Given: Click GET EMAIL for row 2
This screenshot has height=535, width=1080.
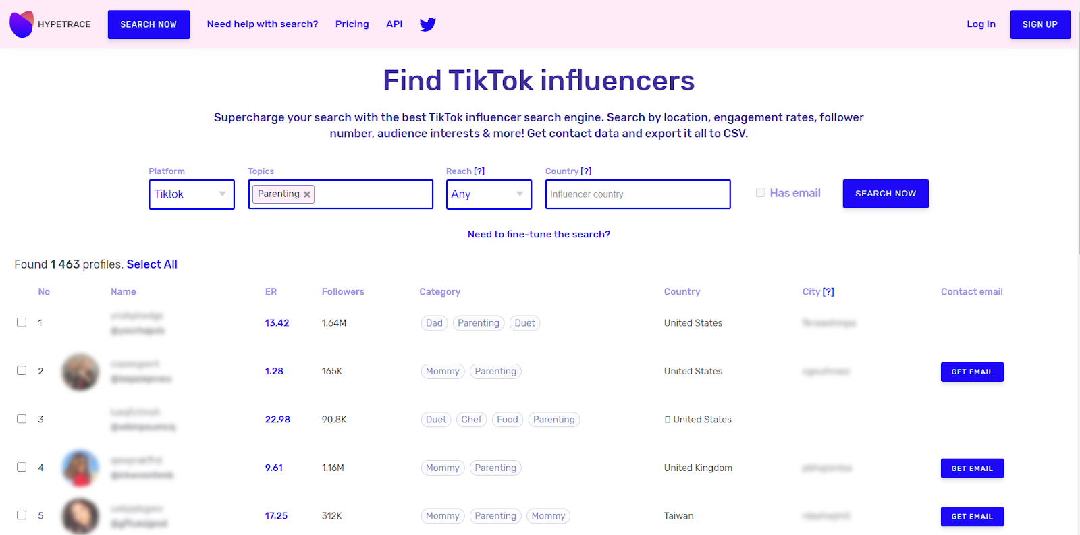Looking at the screenshot, I should [972, 372].
